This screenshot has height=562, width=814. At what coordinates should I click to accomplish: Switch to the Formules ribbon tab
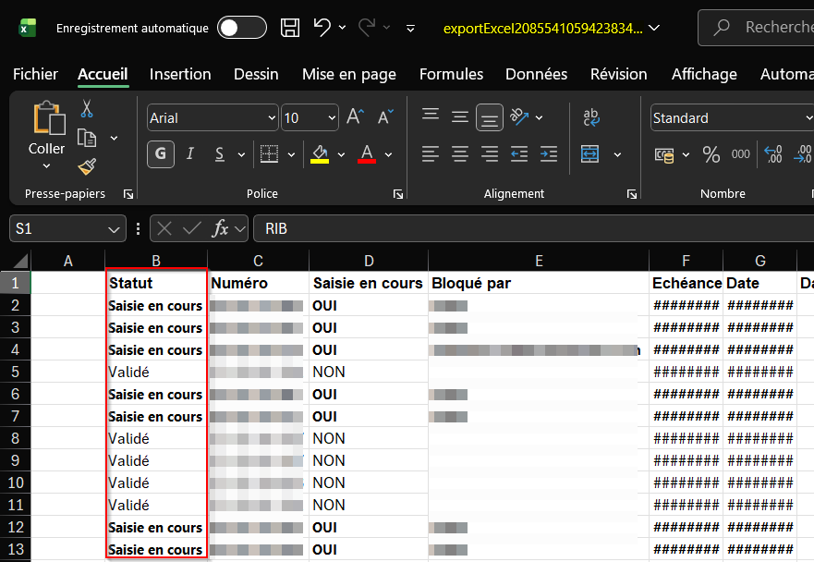[x=451, y=74]
